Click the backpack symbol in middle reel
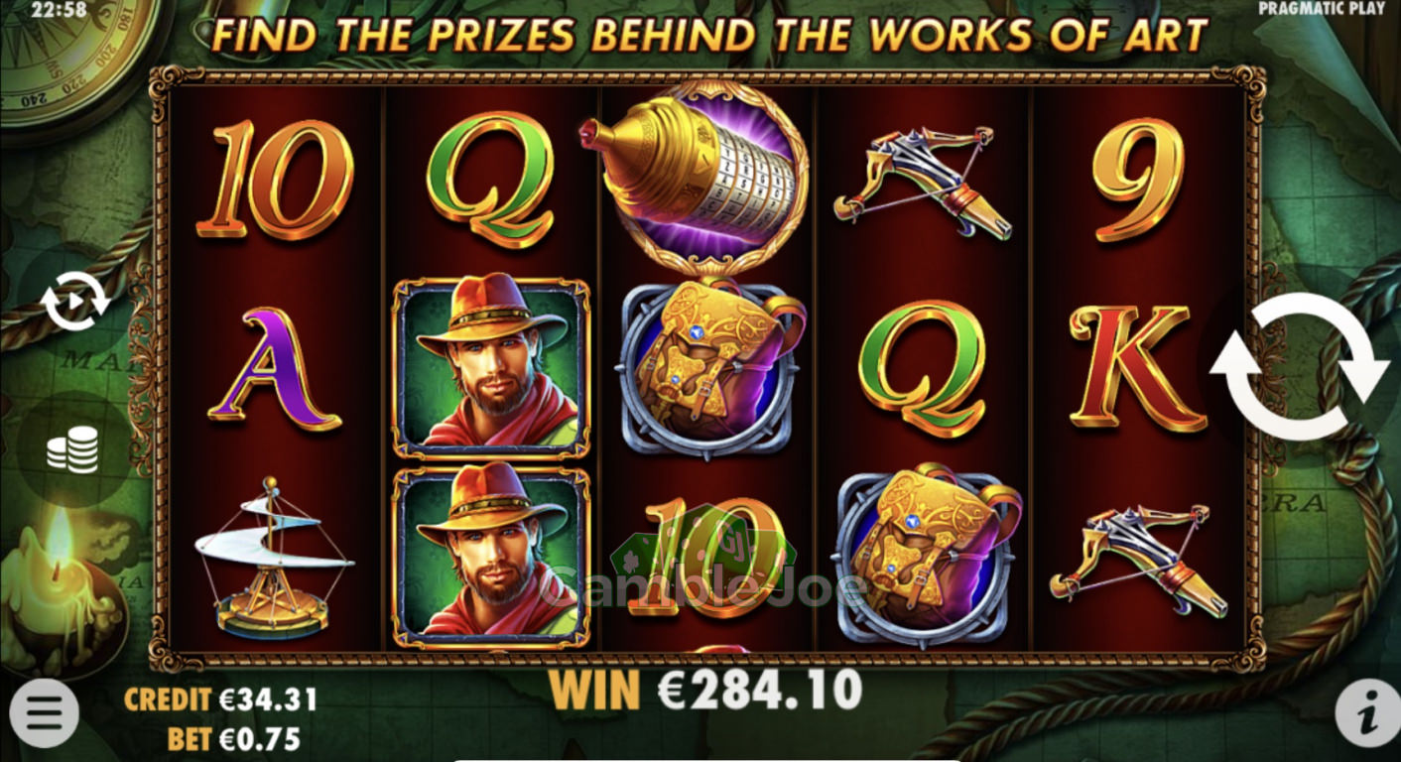The width and height of the screenshot is (1401, 762). tap(709, 368)
